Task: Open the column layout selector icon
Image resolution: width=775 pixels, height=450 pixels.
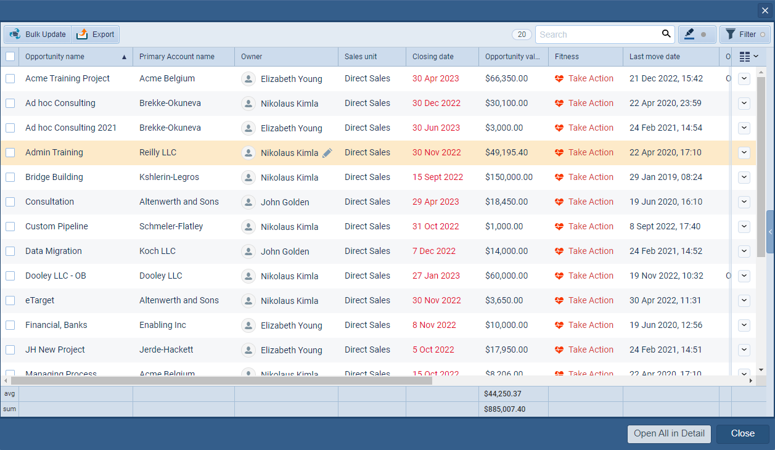Action: tap(748, 57)
